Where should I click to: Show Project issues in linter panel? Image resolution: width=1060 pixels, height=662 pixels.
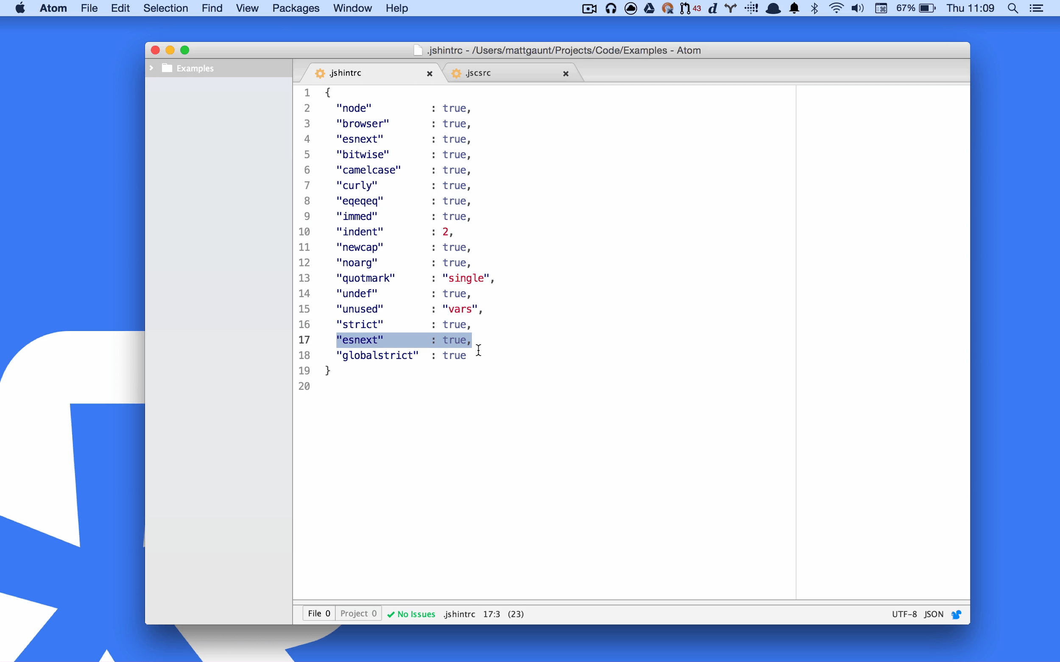[x=358, y=613]
